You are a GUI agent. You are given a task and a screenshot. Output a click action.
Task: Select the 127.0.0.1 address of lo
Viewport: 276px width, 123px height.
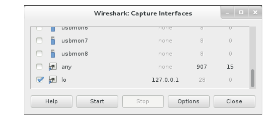pos(165,80)
